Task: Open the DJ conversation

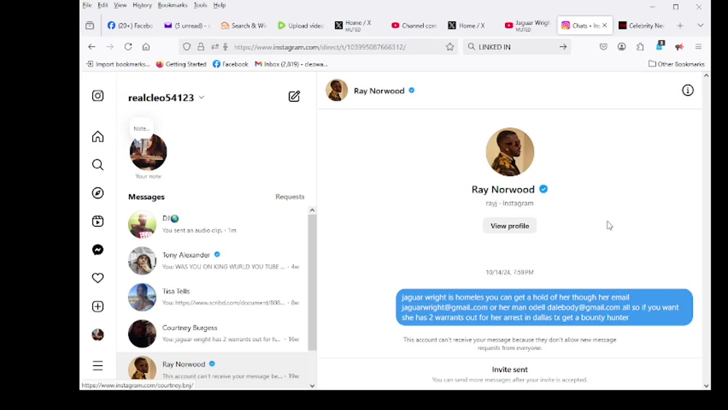Action: (x=212, y=224)
